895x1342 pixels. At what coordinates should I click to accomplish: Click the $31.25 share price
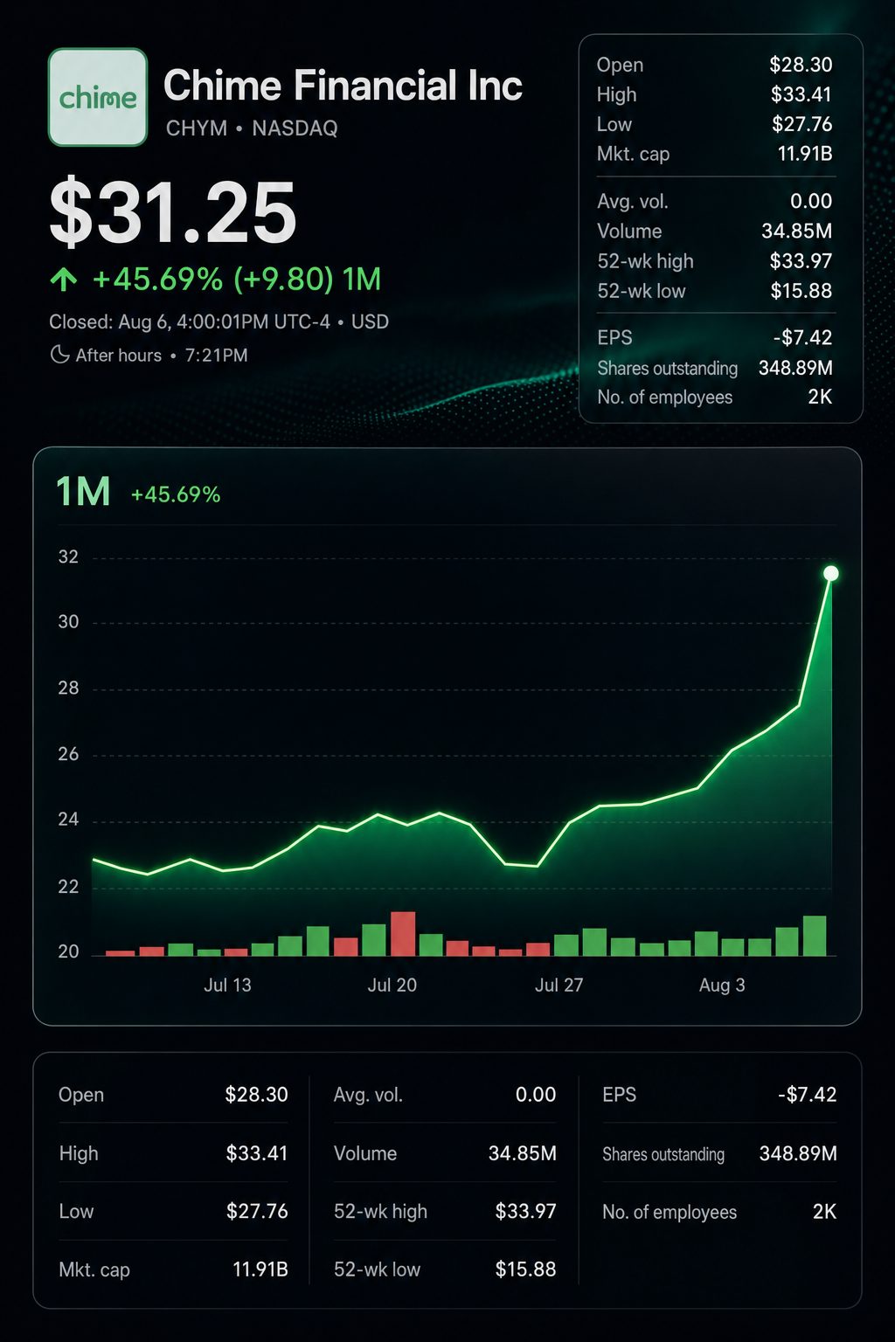coord(173,212)
